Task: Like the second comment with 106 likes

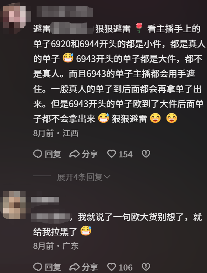Action: tap(111, 267)
